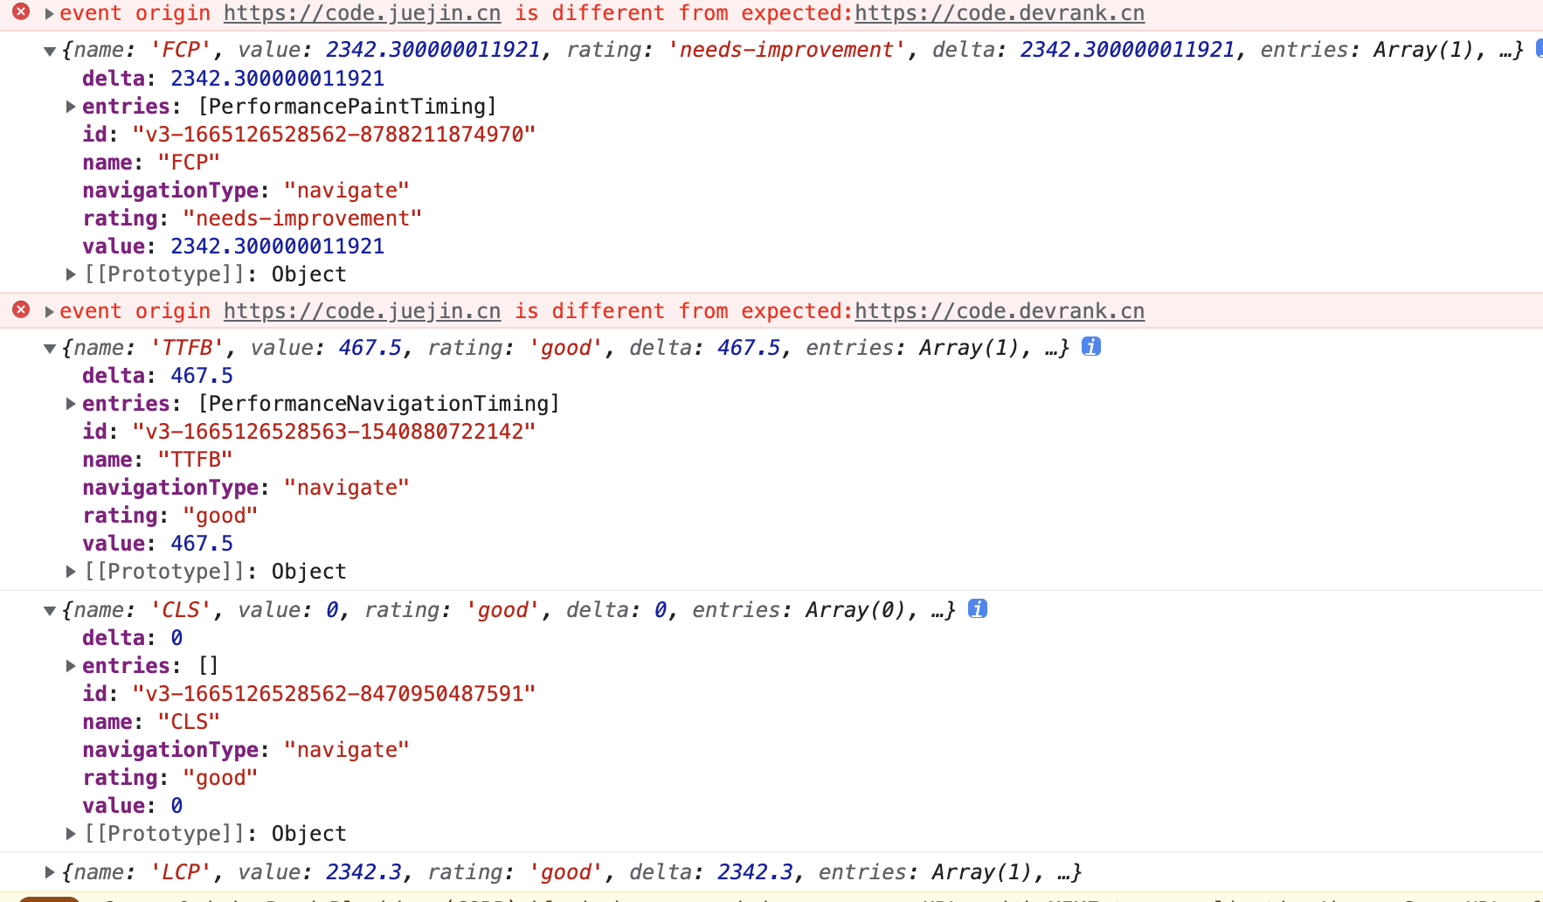
Task: Open the code.juejin.cn link in the first error
Action: (362, 14)
